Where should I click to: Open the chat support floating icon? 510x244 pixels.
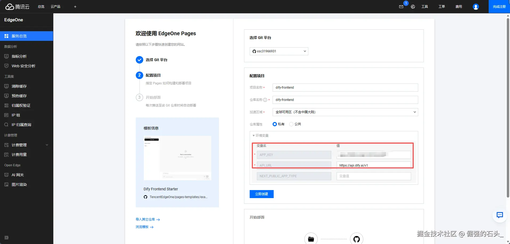pos(500,215)
